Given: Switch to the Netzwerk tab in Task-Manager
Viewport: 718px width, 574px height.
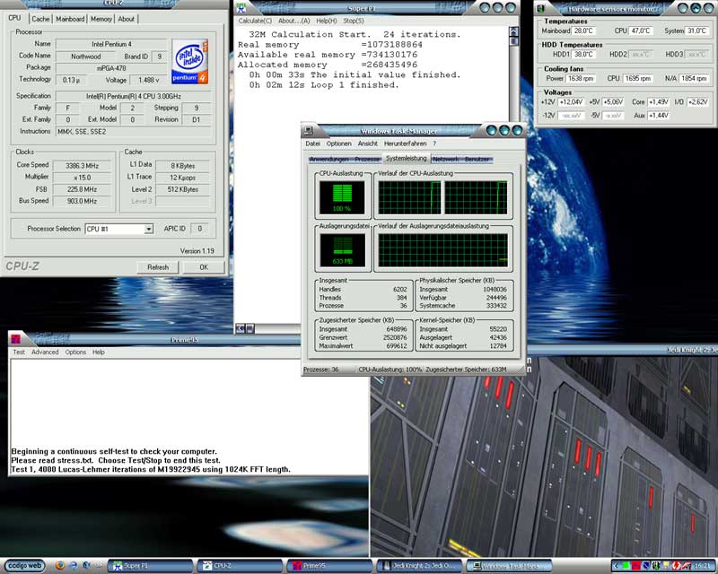Looking at the screenshot, I should coord(446,160).
